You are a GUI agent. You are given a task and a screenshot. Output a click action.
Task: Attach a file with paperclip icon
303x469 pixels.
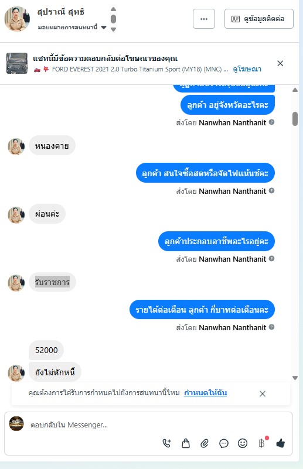[x=205, y=443]
